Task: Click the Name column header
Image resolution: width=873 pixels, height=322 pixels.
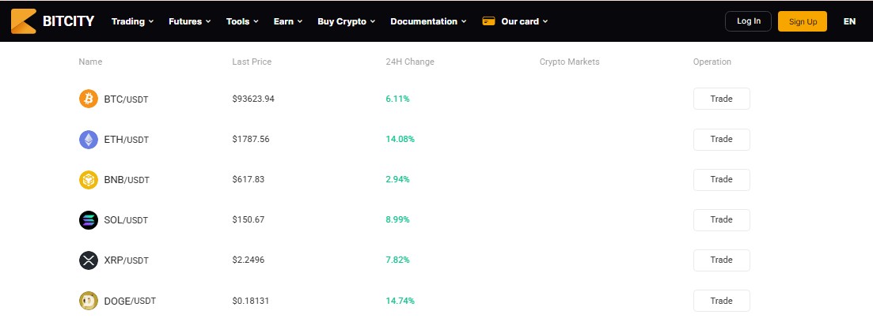Action: 90,62
